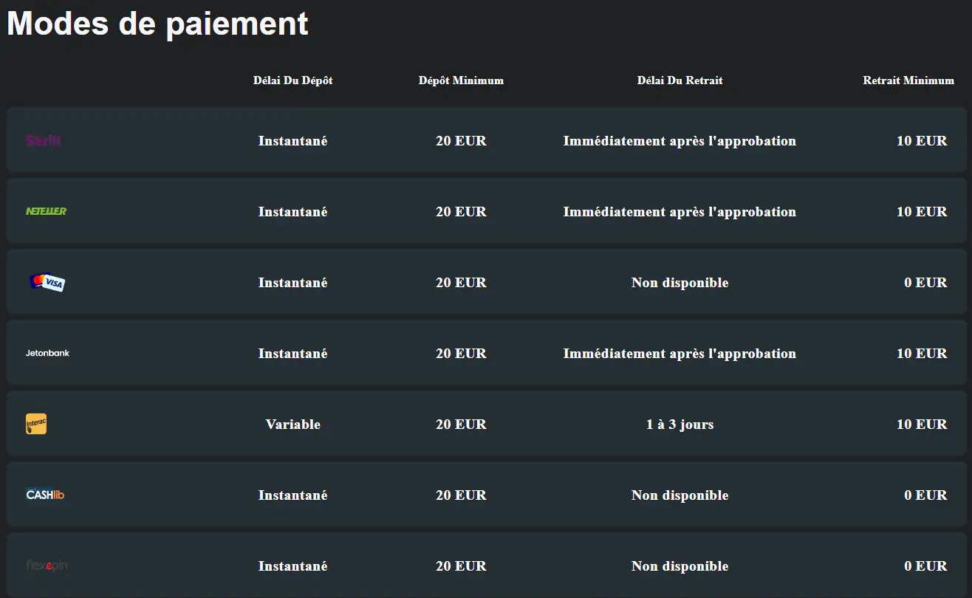Click the Retrait Minimum column header

point(908,80)
